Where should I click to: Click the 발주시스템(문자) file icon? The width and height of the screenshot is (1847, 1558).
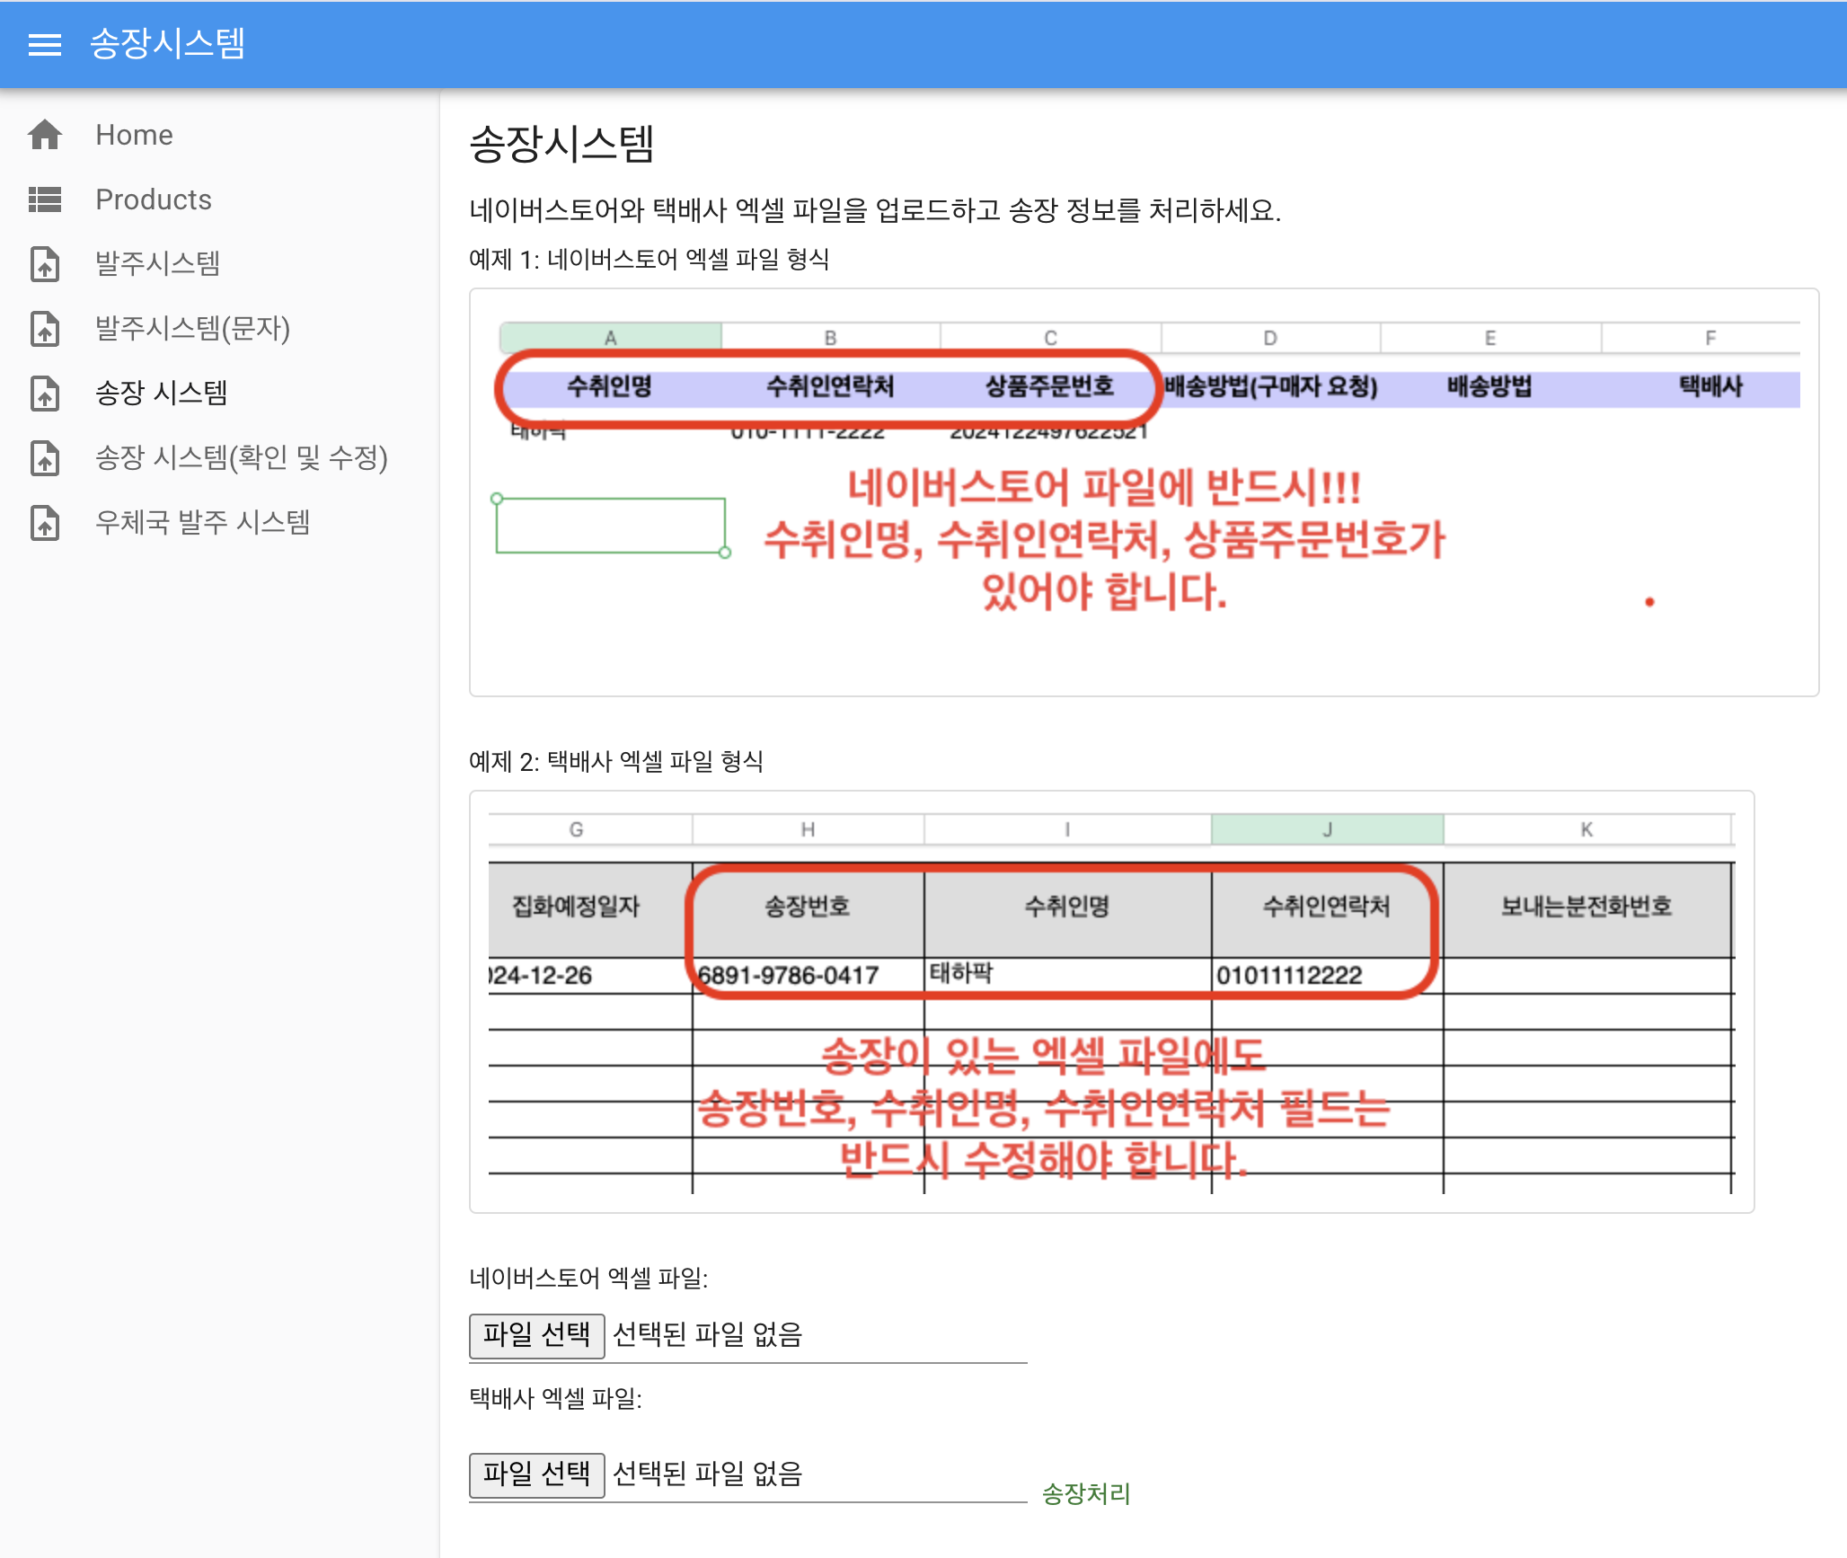(x=45, y=329)
